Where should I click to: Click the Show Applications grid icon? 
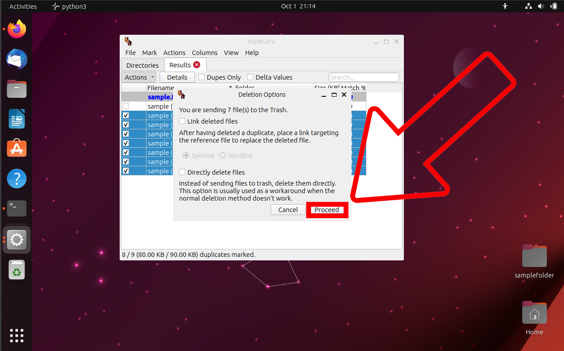(16, 336)
